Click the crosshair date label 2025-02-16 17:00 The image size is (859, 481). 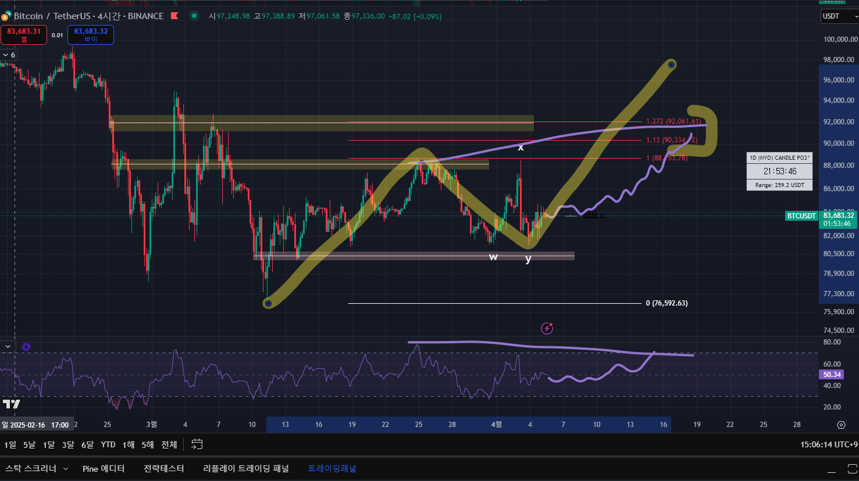pyautogui.click(x=36, y=425)
